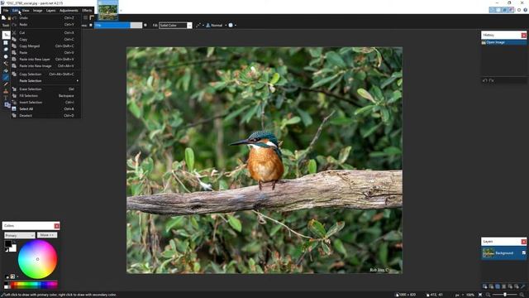This screenshot has height=298, width=529.
Task: Choose Copy Merged from Edit menu
Action: [45, 46]
